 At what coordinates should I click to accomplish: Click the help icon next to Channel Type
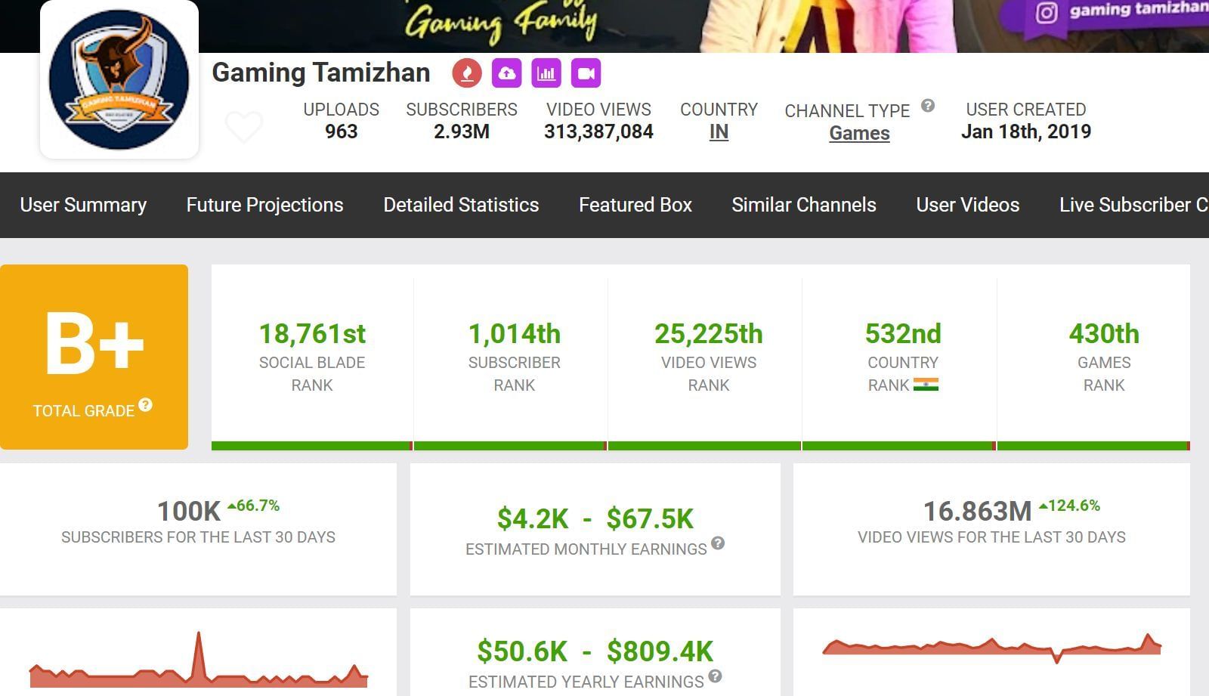tap(928, 106)
